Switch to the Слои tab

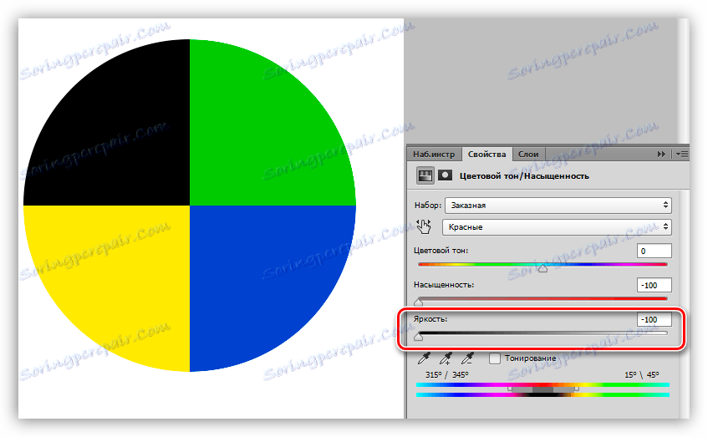(x=528, y=155)
